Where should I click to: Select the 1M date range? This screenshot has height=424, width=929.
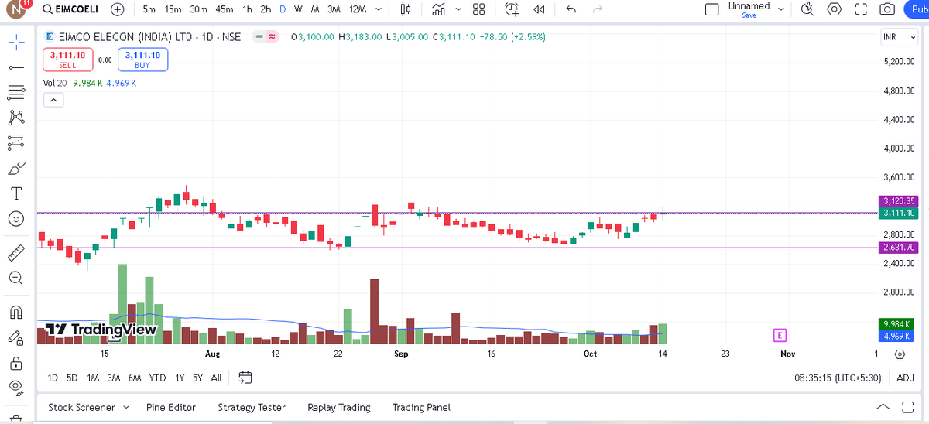tap(93, 378)
